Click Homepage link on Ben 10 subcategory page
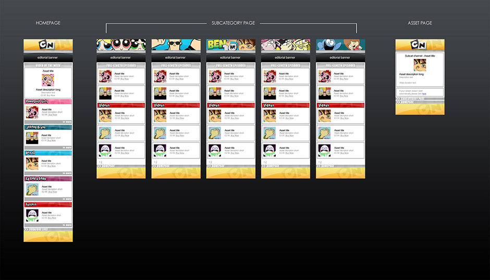This screenshot has width=490, height=280. click(x=216, y=166)
